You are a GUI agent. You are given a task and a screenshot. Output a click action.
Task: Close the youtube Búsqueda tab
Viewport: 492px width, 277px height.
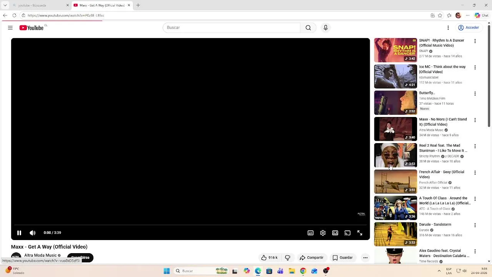pos(68,5)
